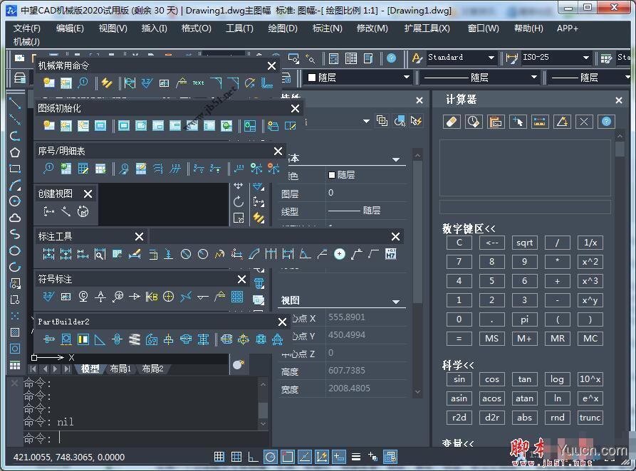Click the 颜色 property 随层 swatch
Viewport: 636px width, 471px height.
[x=332, y=175]
